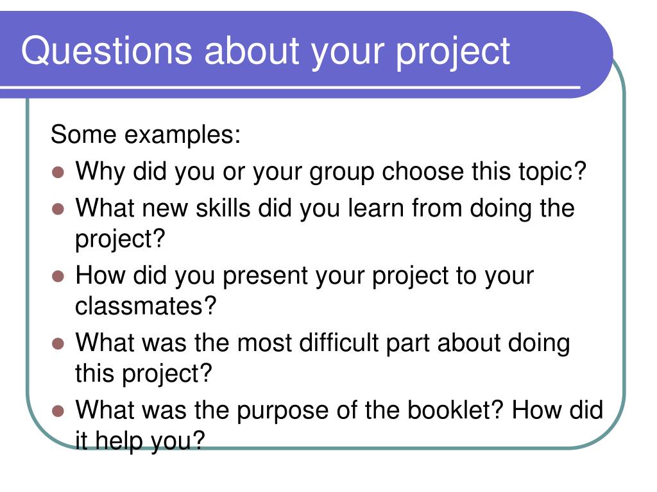Click bullet dot before "What was the most"
Image resolution: width=657 pixels, height=492 pixels.
(58, 343)
